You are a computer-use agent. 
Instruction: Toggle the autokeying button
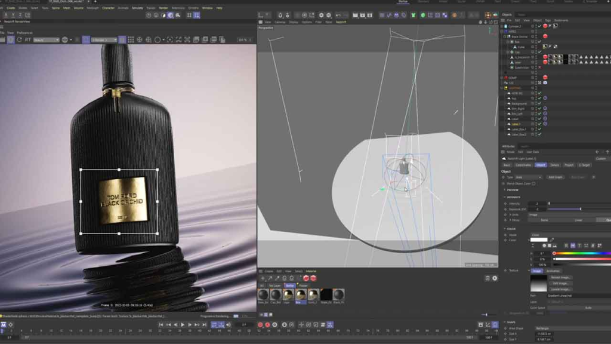(x=267, y=324)
